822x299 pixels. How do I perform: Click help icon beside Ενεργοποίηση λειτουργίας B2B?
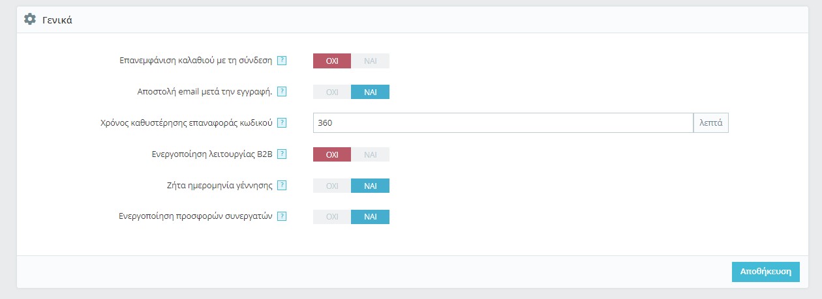pyautogui.click(x=282, y=154)
